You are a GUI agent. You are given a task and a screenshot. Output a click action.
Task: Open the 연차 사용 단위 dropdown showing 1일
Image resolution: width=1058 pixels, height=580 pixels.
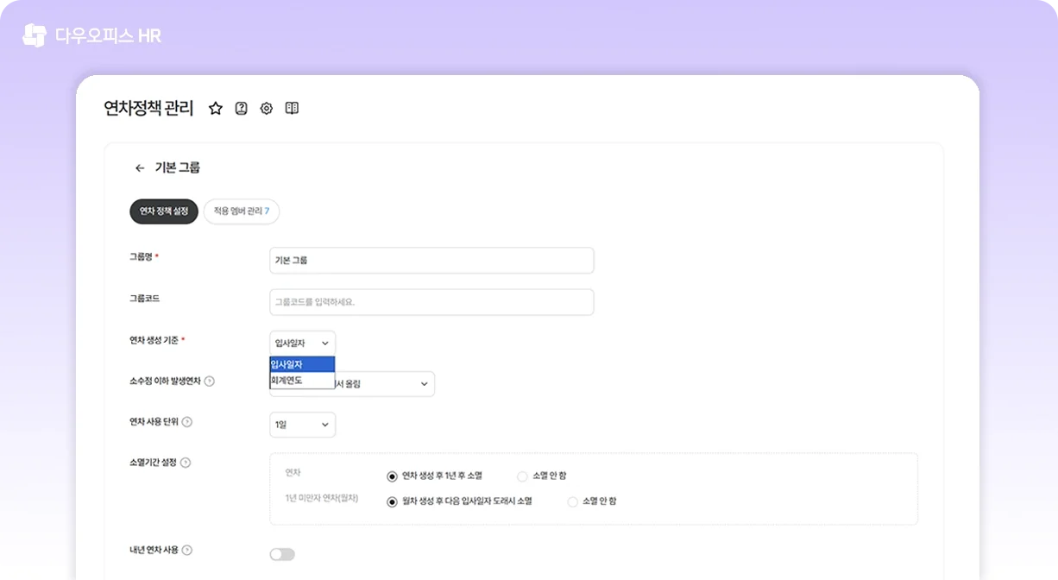coord(302,424)
